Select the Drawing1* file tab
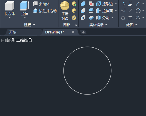The width and height of the screenshot is (146, 116). click(x=54, y=32)
